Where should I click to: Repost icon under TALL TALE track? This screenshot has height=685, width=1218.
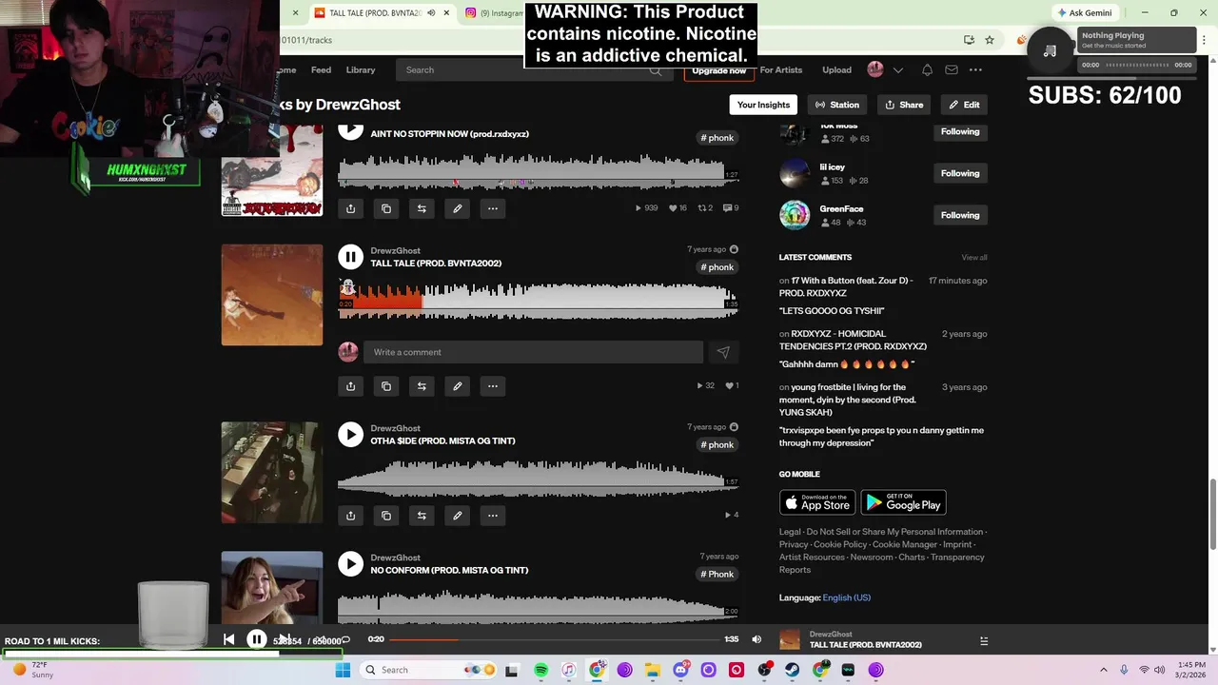(422, 386)
